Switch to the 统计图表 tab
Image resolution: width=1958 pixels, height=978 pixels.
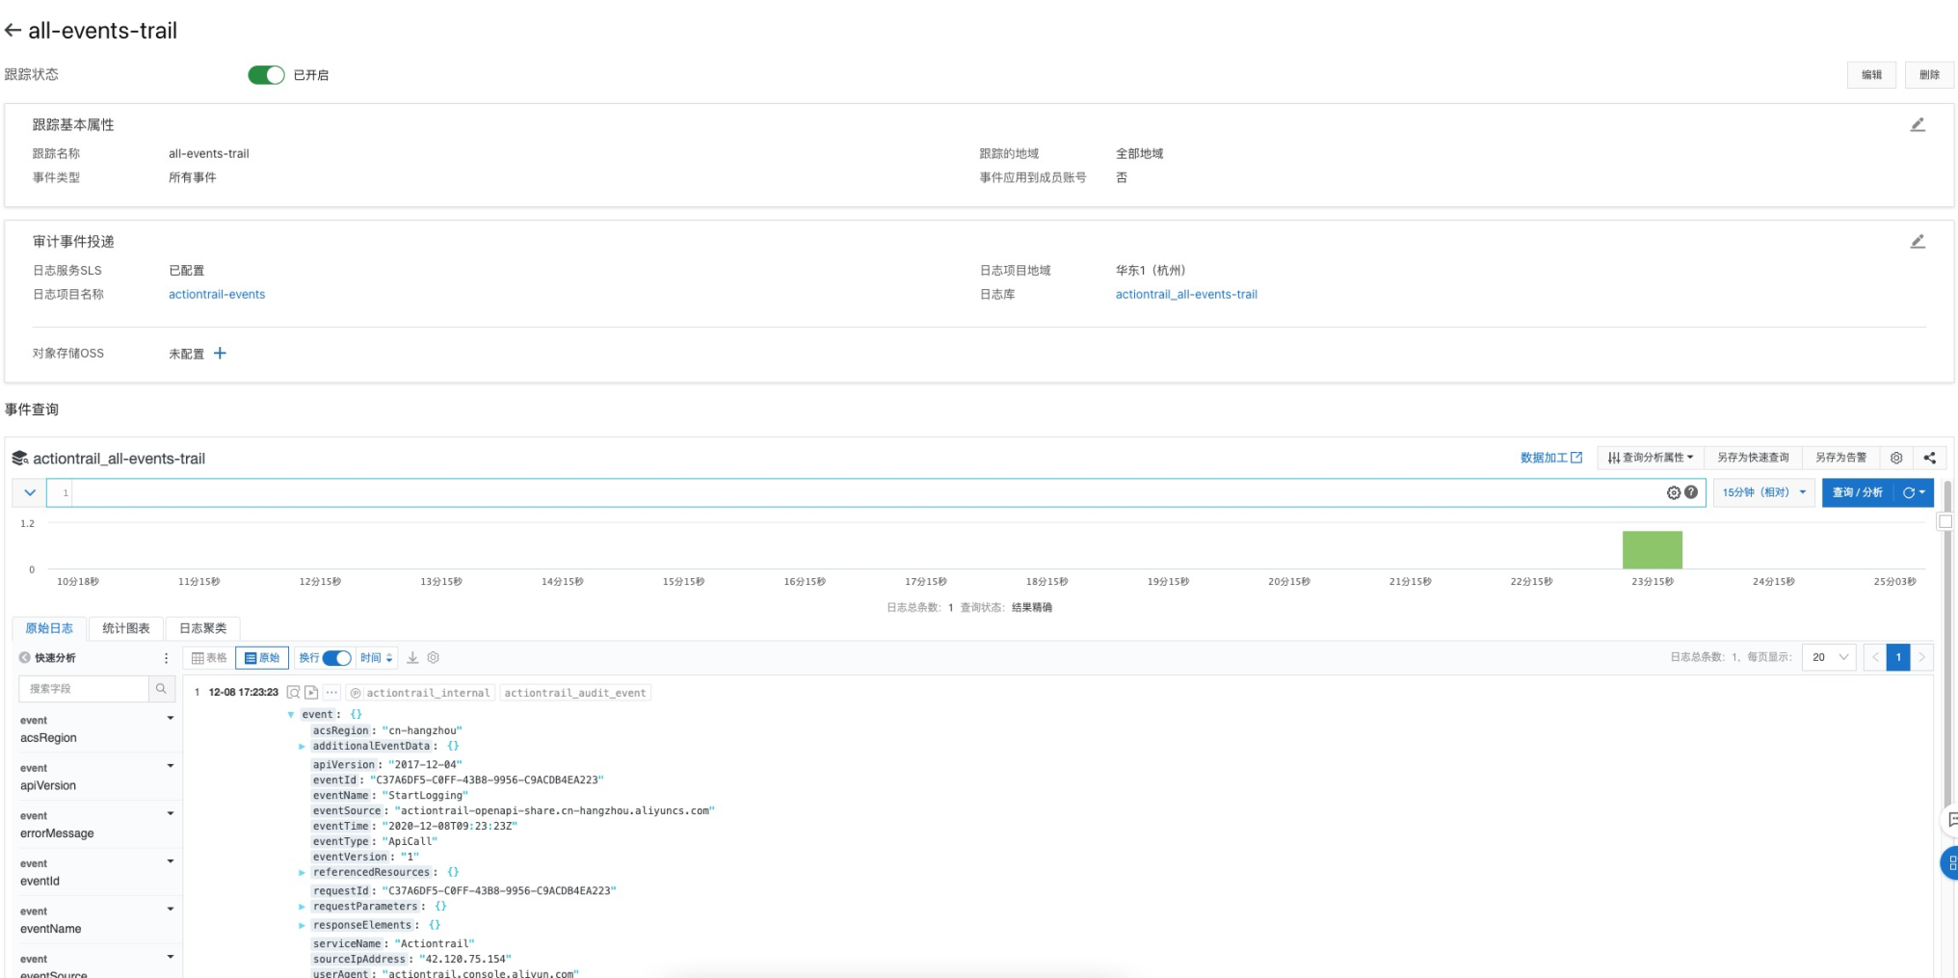(126, 628)
